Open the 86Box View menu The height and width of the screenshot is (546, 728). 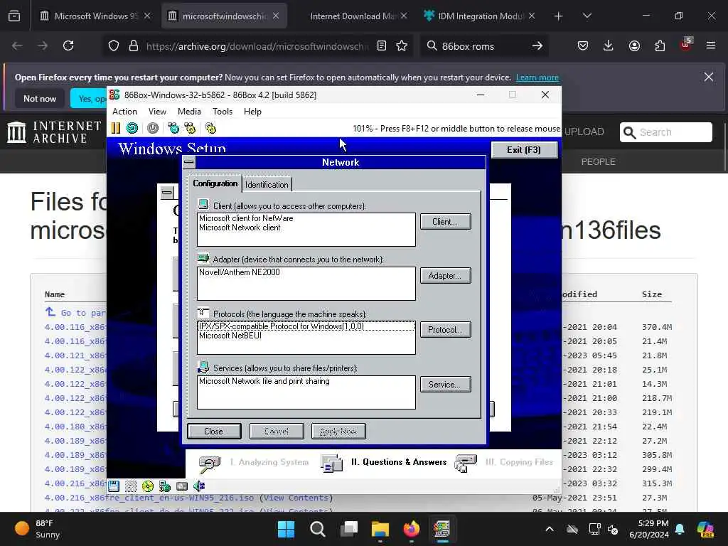pos(157,112)
